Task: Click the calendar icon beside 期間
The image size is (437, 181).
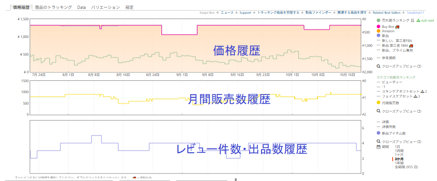Action: 378,147
